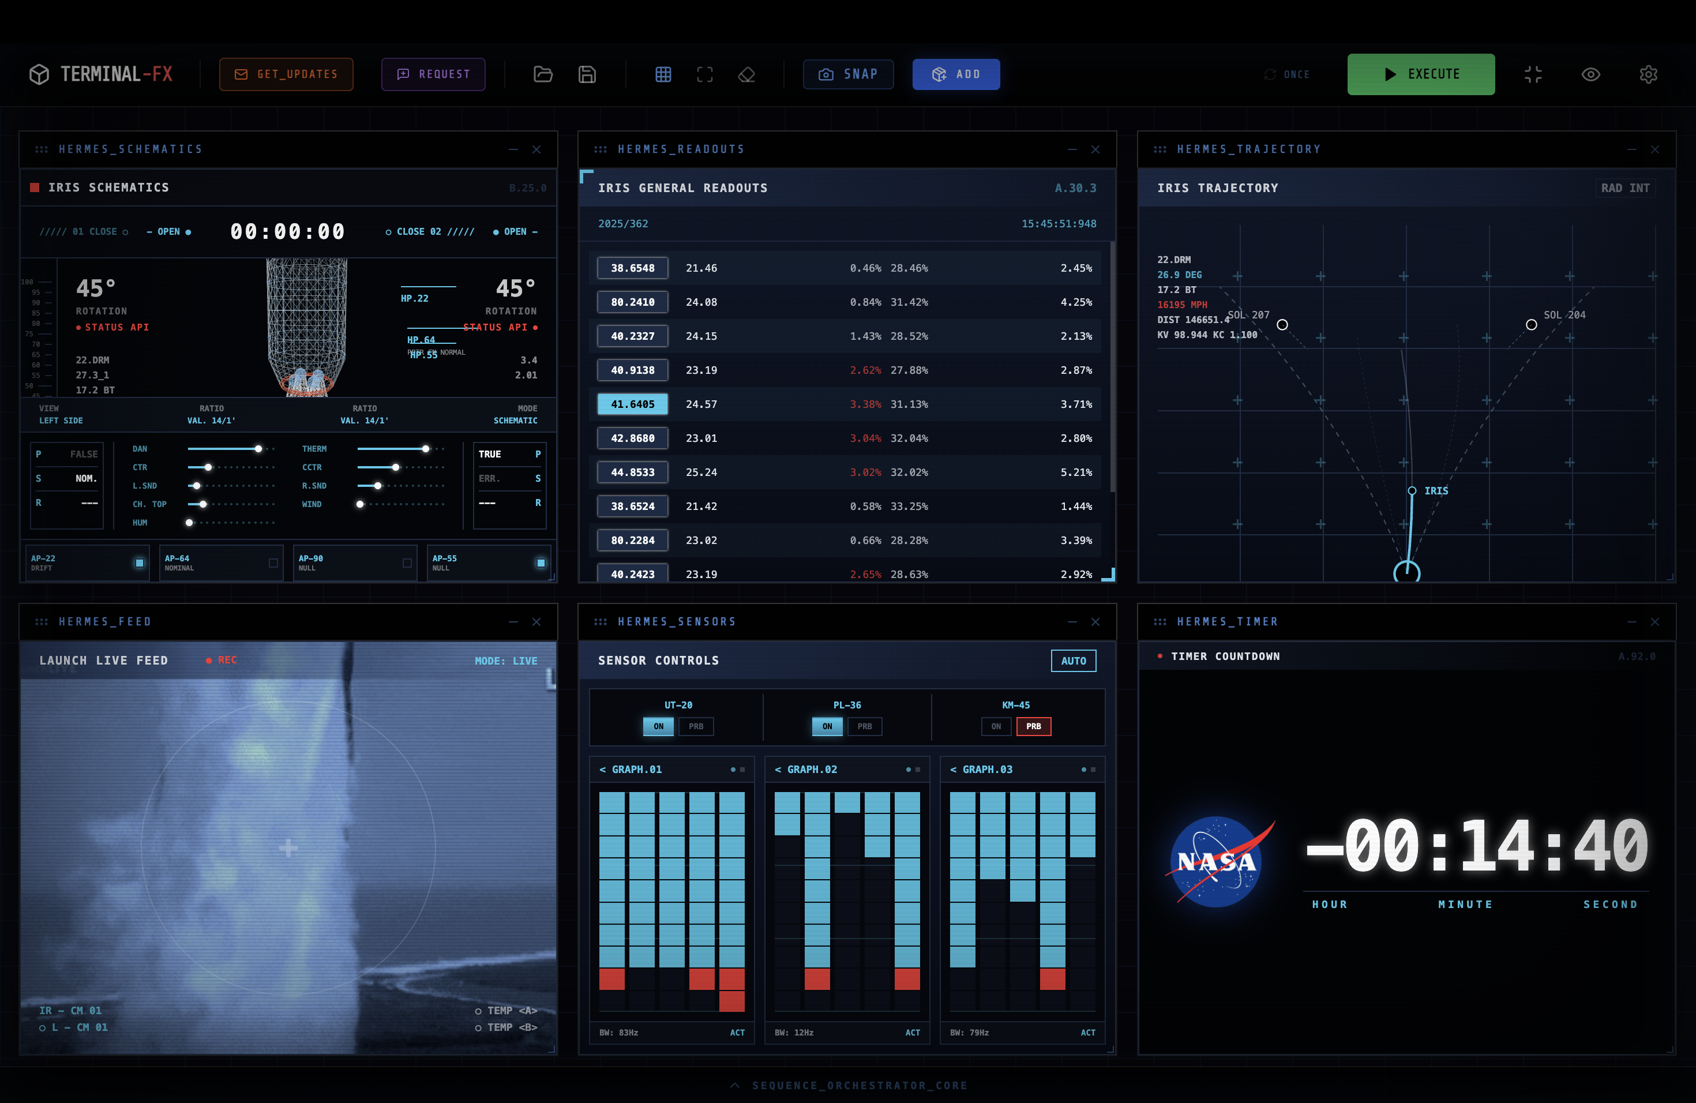This screenshot has width=1696, height=1103.
Task: Select the RAD INT tab in IRIS Trajectory
Action: pos(1626,187)
